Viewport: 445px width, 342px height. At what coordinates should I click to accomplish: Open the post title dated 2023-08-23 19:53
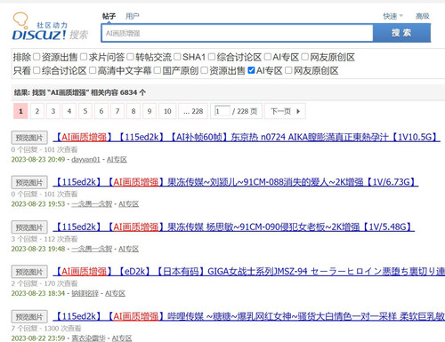coord(236,182)
